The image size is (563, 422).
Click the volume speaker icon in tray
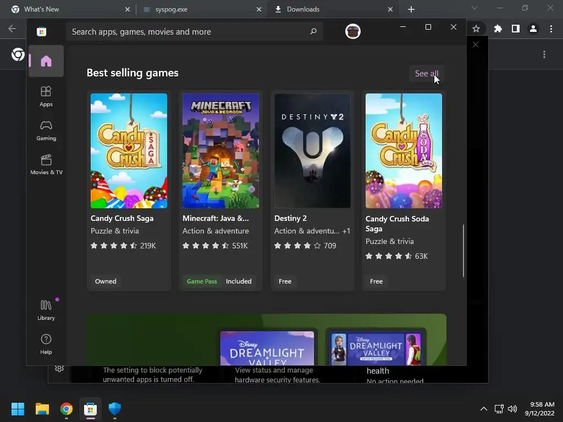[512, 409]
